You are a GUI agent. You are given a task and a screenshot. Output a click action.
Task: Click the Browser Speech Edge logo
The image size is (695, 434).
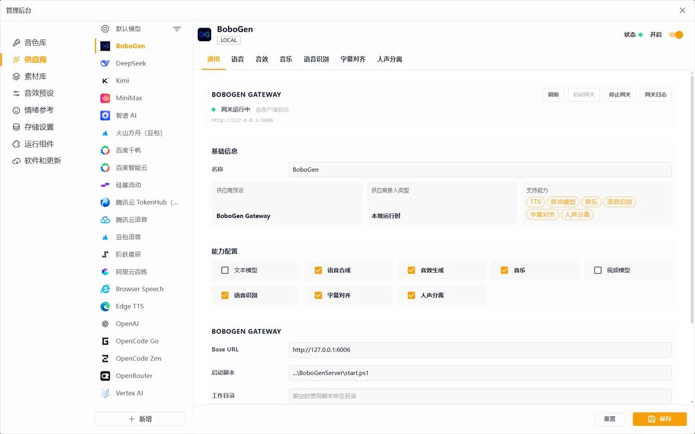pyautogui.click(x=105, y=289)
